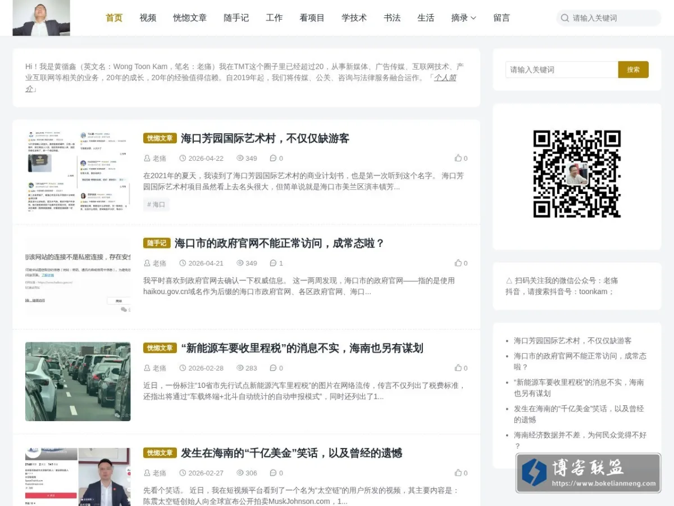The image size is (674, 506).
Task: Open the 随手记 tag on 政府官网 post
Action: click(x=157, y=243)
